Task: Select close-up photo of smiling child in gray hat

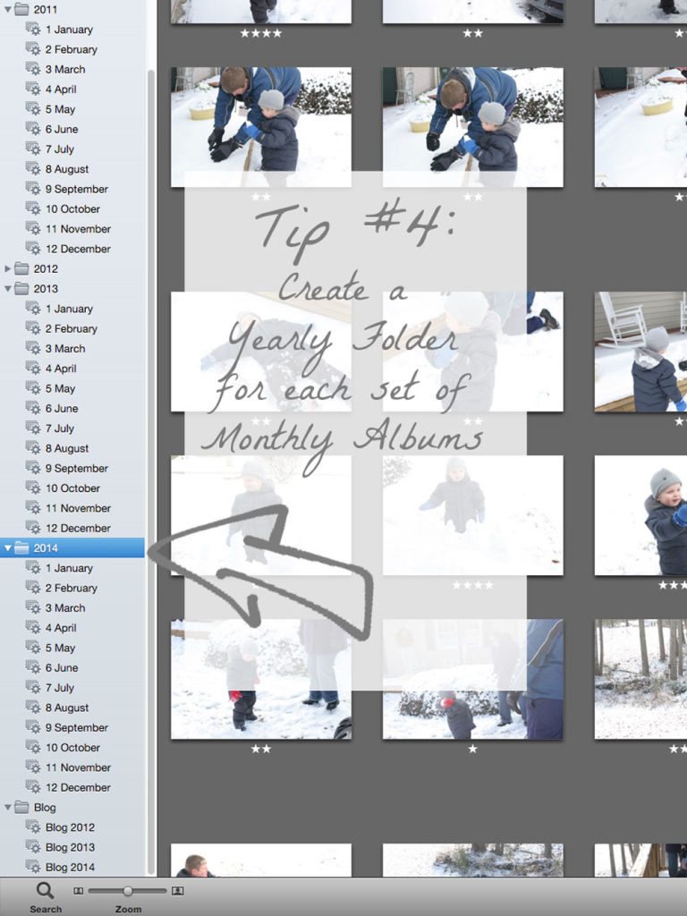Action: (x=640, y=515)
